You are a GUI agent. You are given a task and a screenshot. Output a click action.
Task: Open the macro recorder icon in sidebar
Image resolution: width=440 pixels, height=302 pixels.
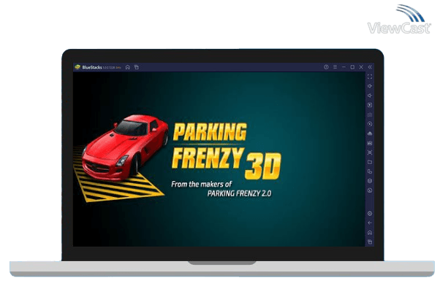(370, 143)
